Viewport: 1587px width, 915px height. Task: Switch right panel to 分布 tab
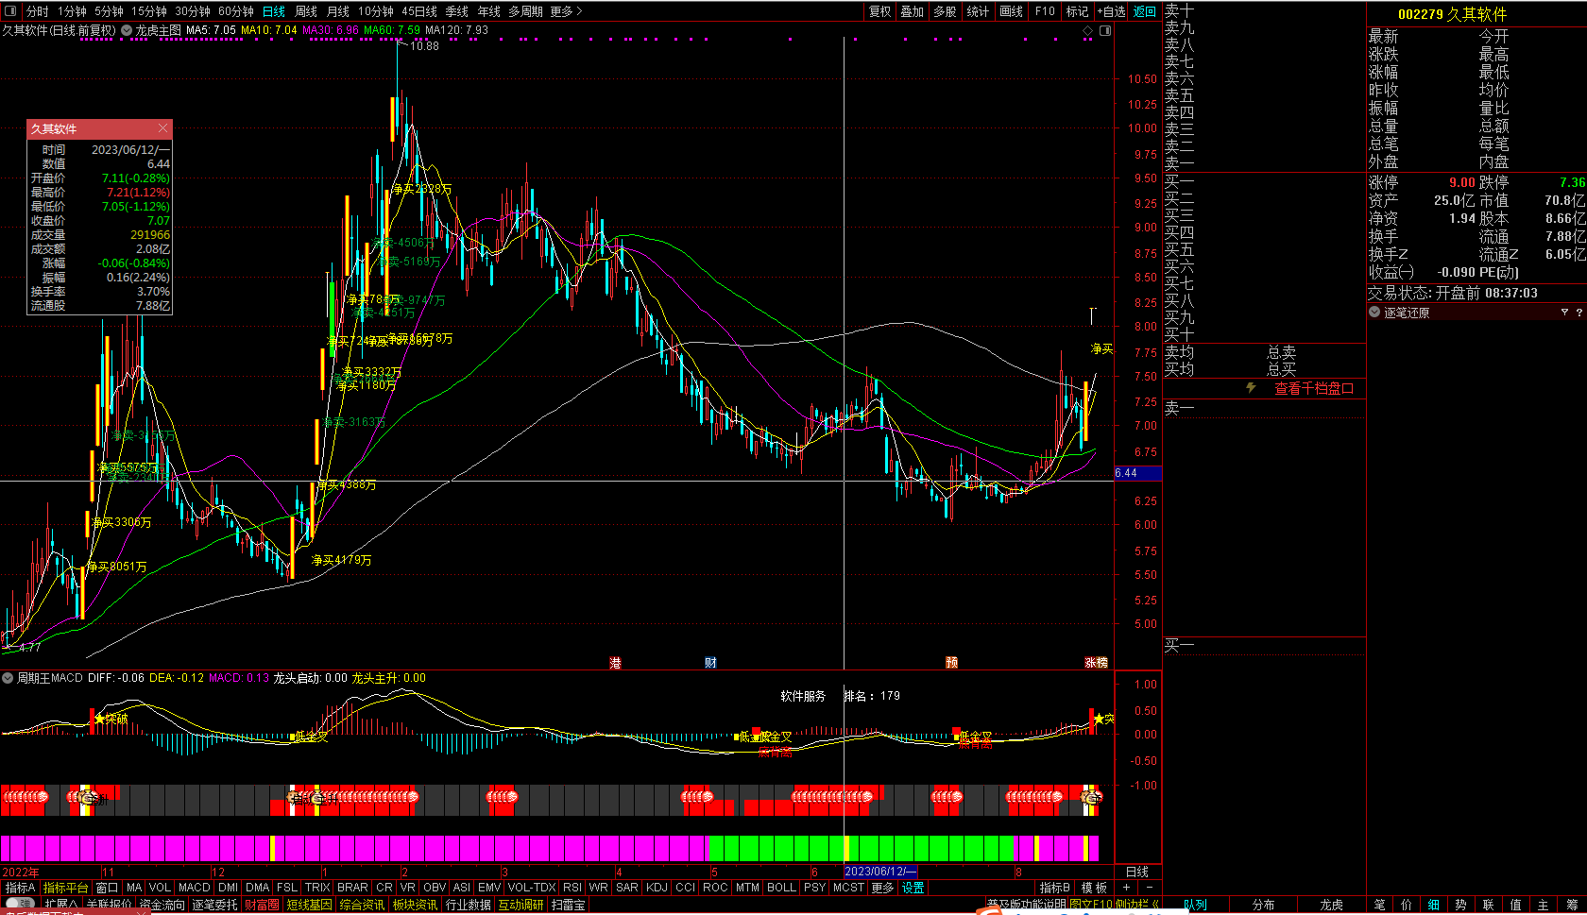point(1263,905)
